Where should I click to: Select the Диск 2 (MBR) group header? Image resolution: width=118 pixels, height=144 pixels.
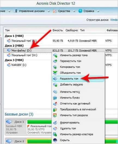tap(14, 46)
